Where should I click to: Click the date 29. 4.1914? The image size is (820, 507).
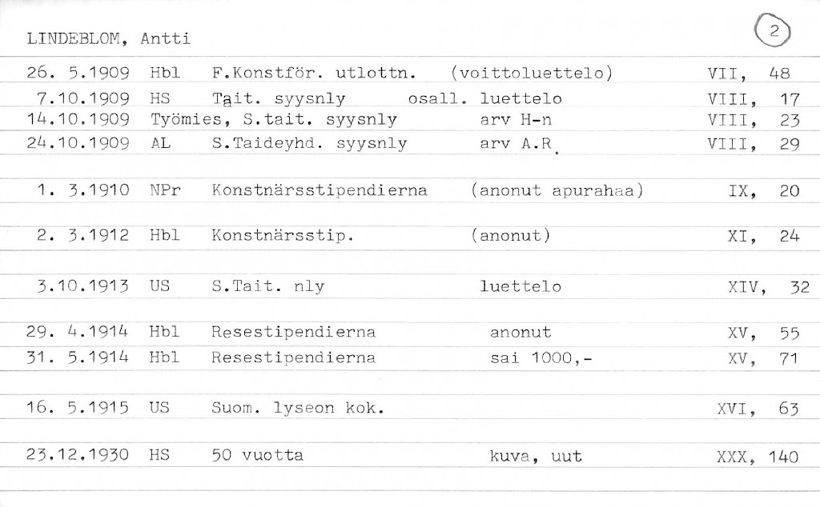(x=78, y=333)
